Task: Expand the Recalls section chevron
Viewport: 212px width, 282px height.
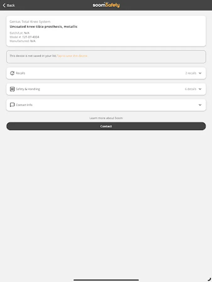Action: (200, 73)
